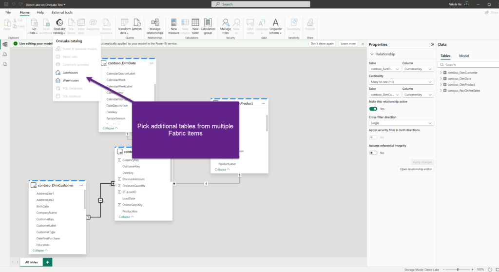Open the Linguistic schema ribbon button
499x272 pixels.
(x=276, y=26)
